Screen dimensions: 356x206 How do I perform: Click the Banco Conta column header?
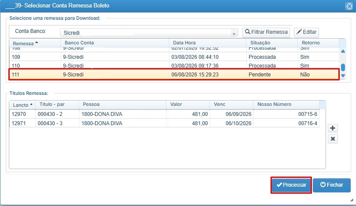click(x=115, y=43)
